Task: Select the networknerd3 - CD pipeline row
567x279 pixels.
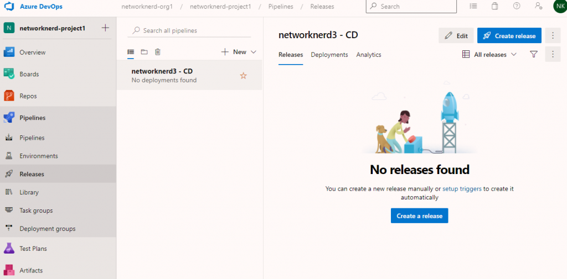Action: pyautogui.click(x=189, y=75)
